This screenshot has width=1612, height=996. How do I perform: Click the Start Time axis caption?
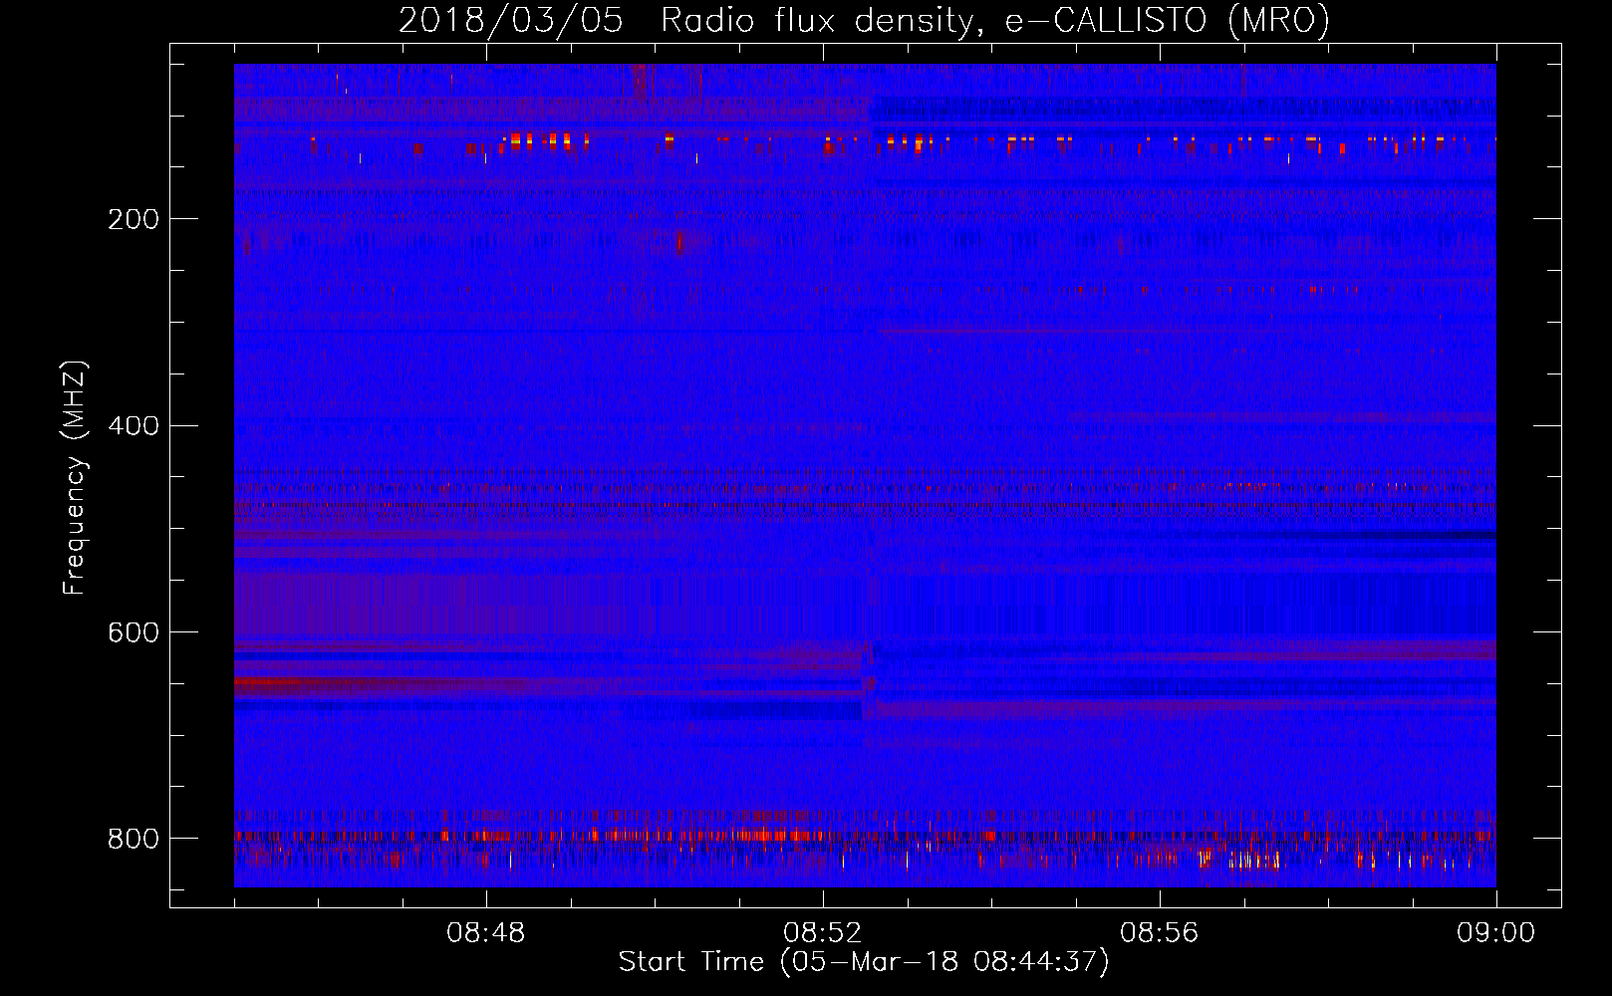pyautogui.click(x=864, y=962)
